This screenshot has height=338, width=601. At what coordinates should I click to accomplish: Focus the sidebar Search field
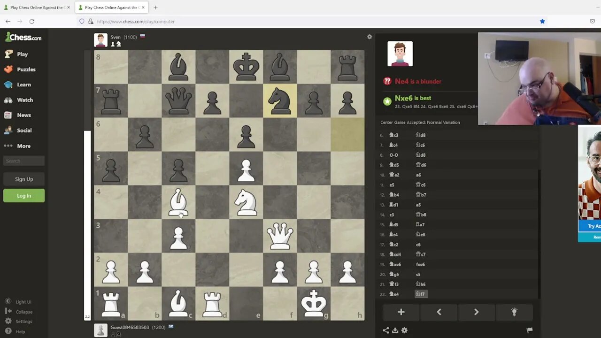pyautogui.click(x=24, y=161)
